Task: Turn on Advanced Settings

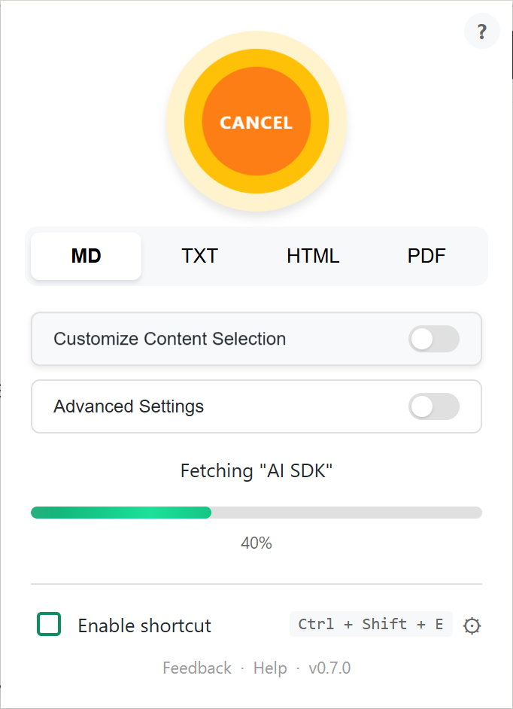Action: click(x=434, y=406)
